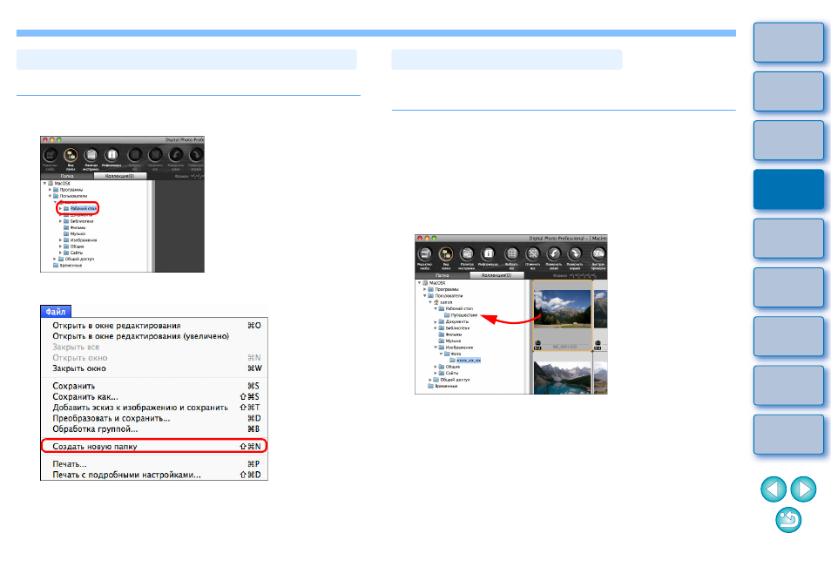831x587 pixels.
Task: Expand Библиотеки folder in left DPP window
Action: coord(60,221)
